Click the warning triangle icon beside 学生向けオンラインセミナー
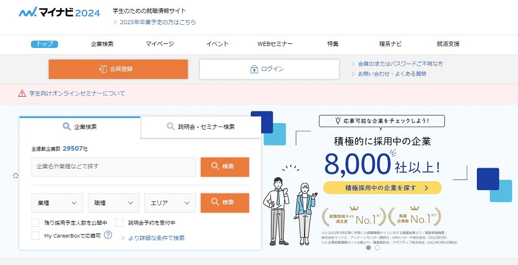 [x=22, y=94]
